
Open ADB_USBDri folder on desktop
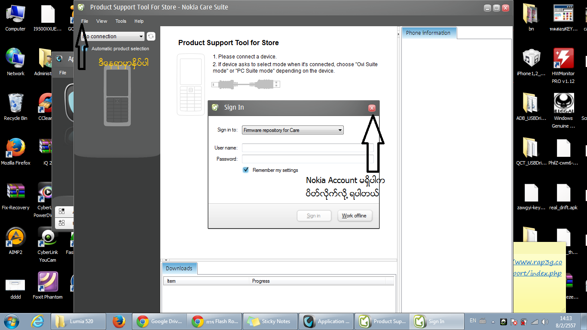(531, 107)
